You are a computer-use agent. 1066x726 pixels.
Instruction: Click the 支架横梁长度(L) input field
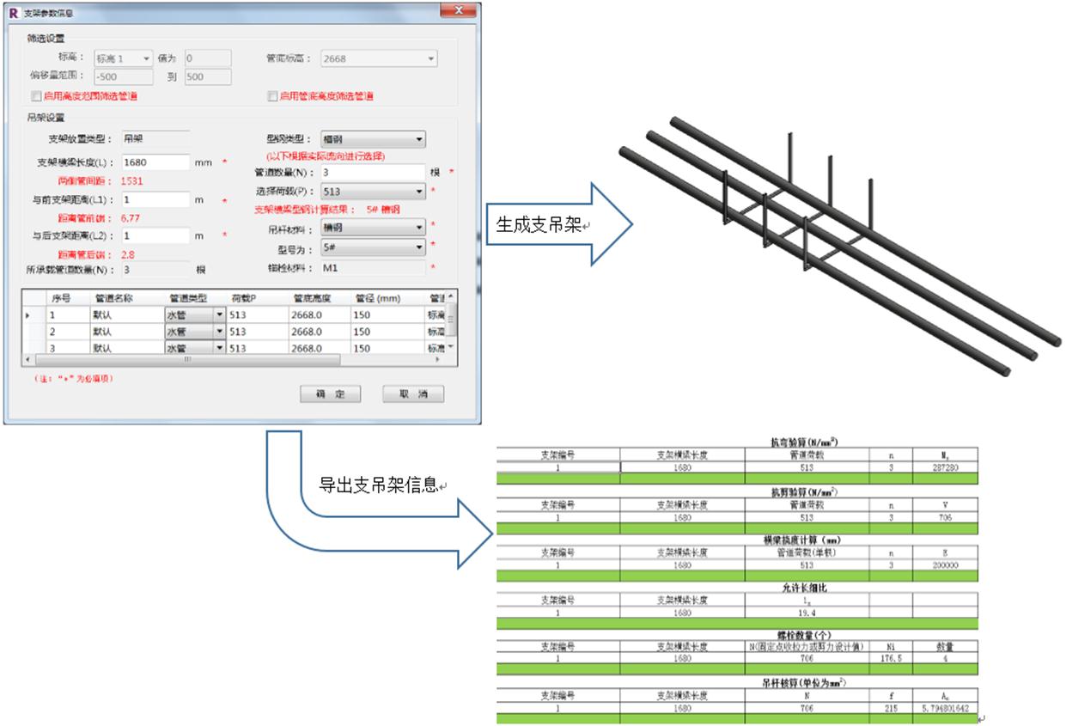pos(155,162)
